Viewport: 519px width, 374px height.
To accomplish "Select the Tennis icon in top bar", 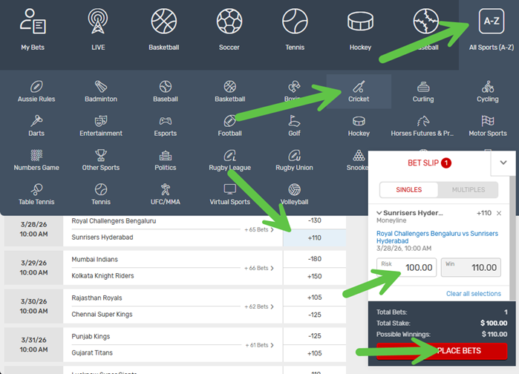I will click(295, 29).
